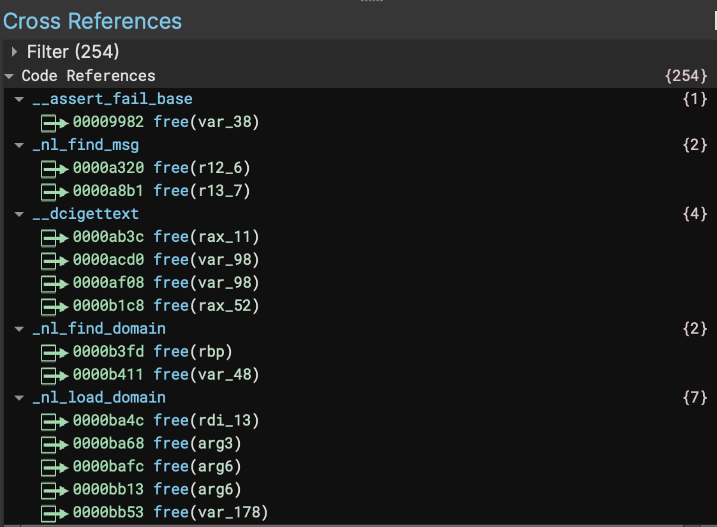Viewport: 717px width, 527px height.
Task: Collapse the _nl_find_msg function group
Action: 20,145
